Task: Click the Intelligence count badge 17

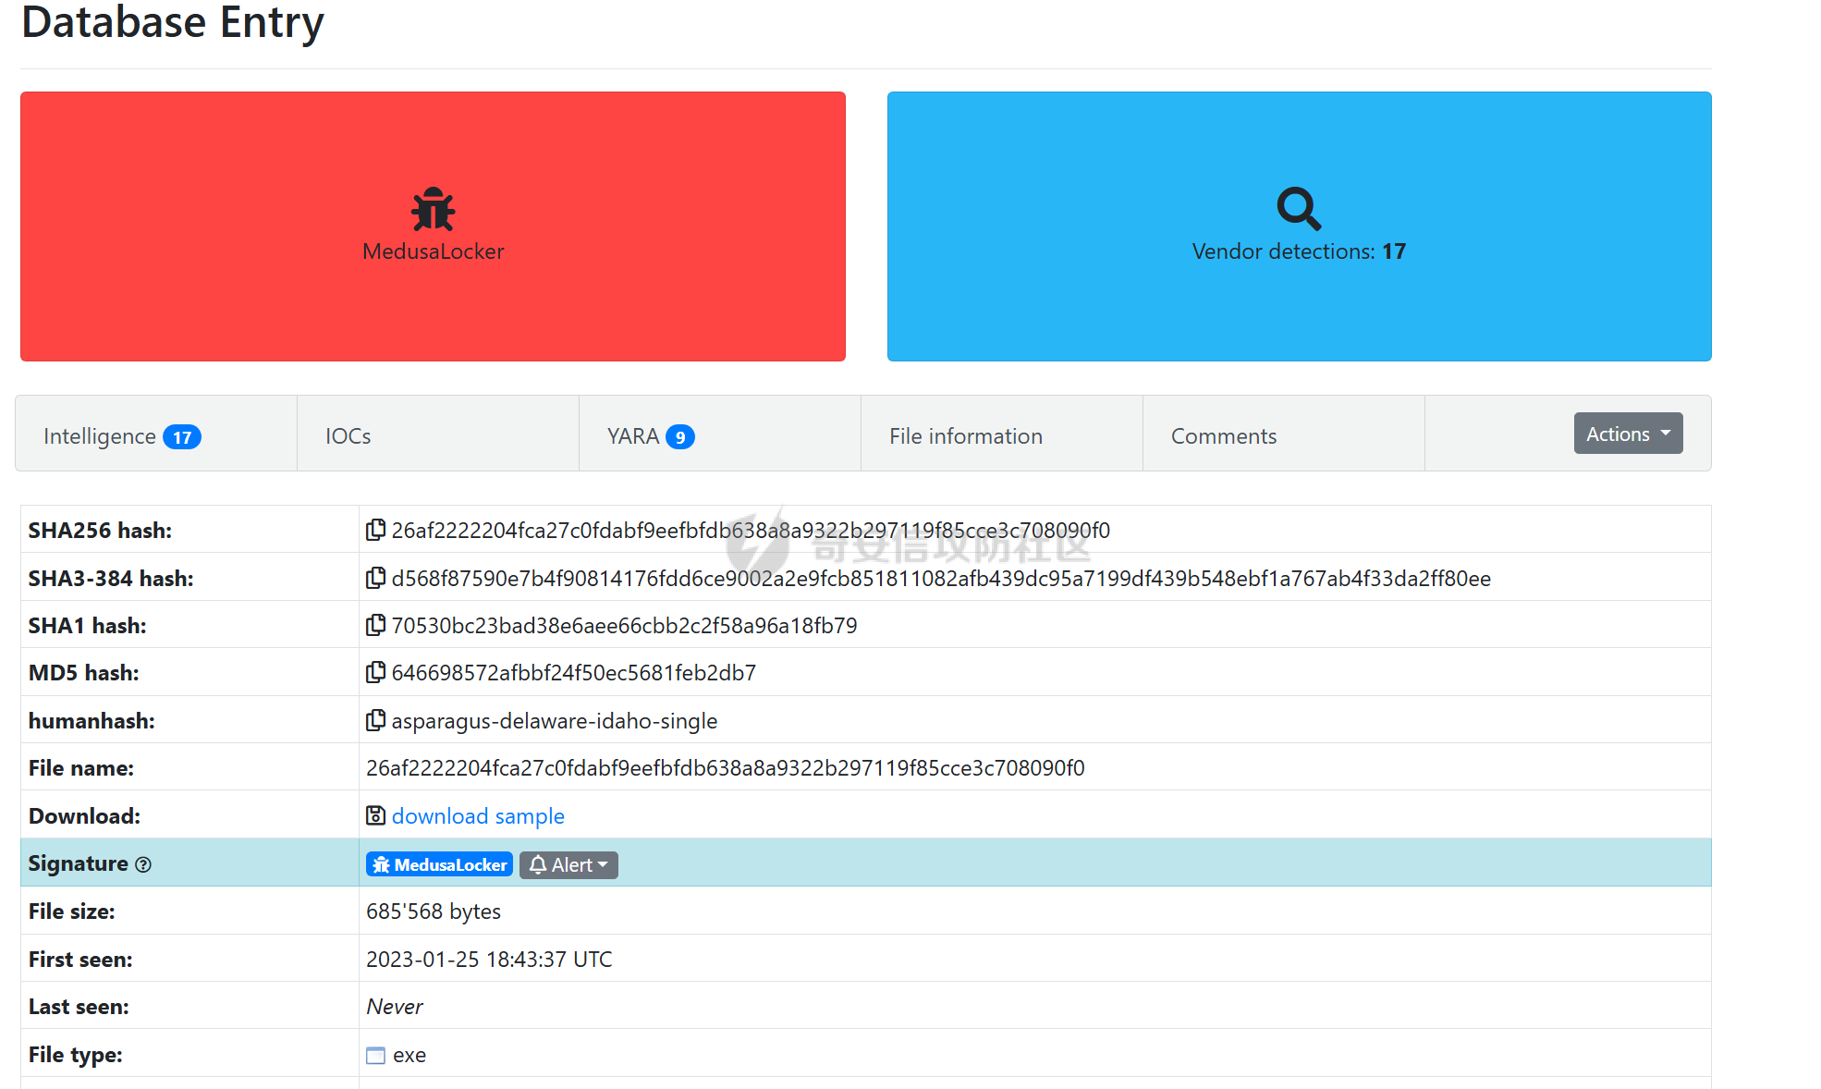Action: point(182,437)
